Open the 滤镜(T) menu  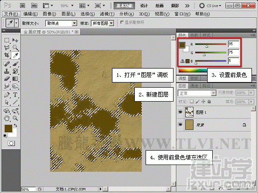107,14
